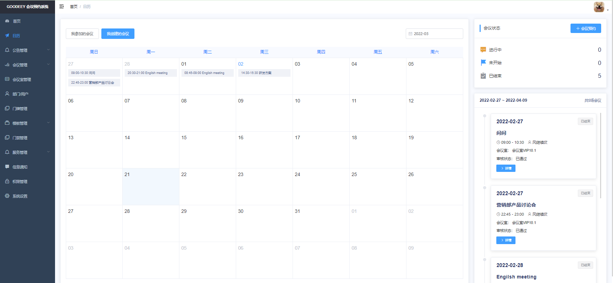This screenshot has width=613, height=283.
Task: Click the department users person icon
Action: [7, 94]
